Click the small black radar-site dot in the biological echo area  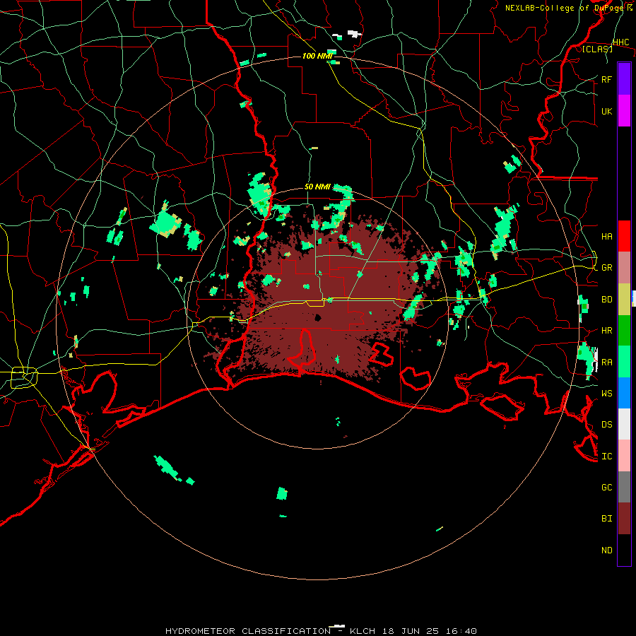click(318, 317)
